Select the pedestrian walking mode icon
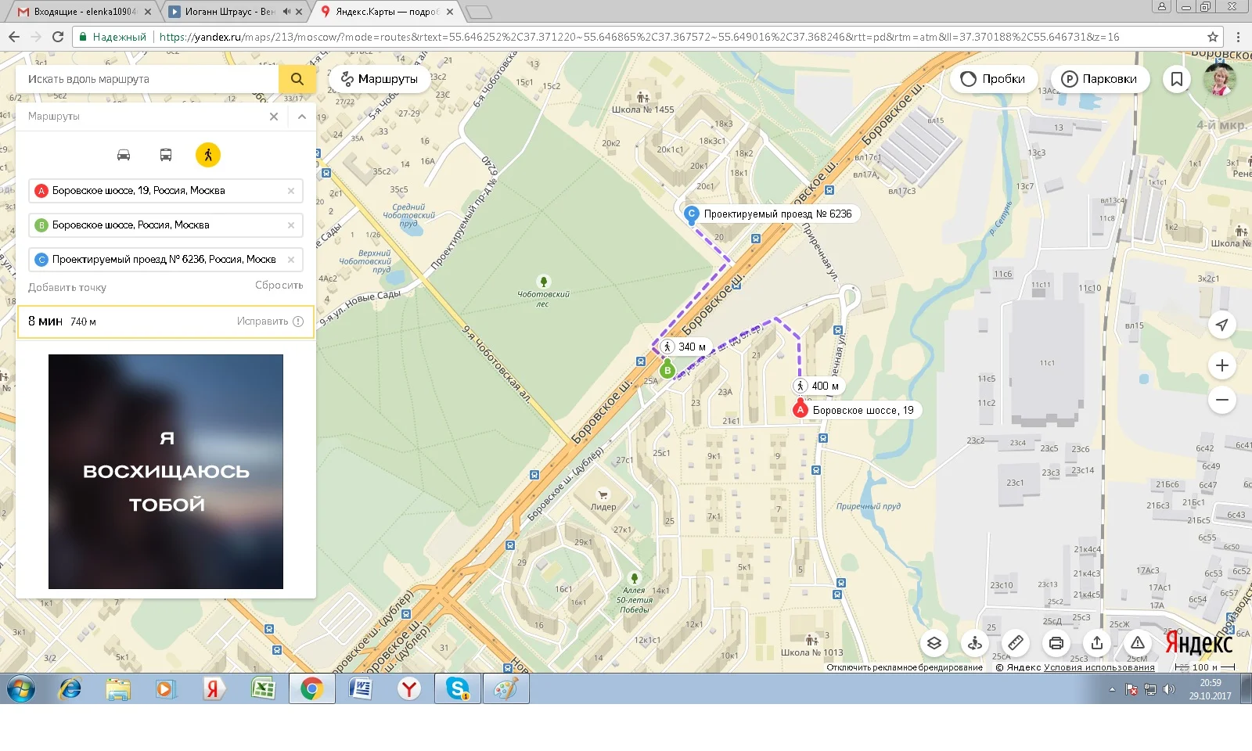This screenshot has height=751, width=1252. click(208, 155)
